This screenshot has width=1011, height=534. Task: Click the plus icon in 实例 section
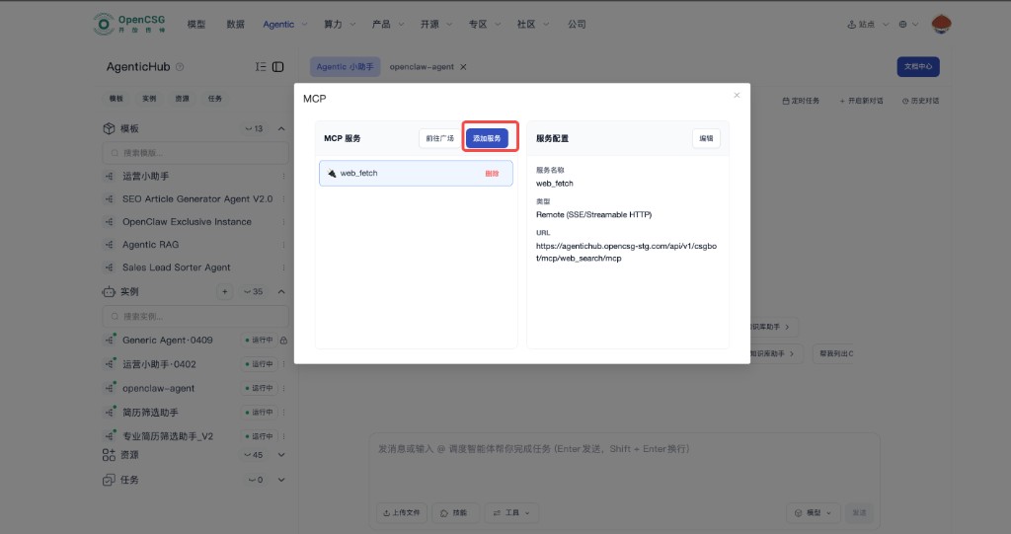(224, 292)
